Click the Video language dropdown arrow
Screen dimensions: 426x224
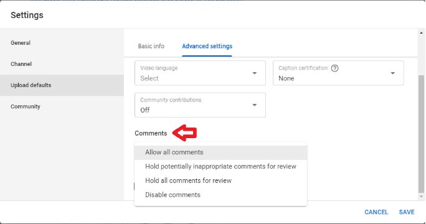[255, 73]
